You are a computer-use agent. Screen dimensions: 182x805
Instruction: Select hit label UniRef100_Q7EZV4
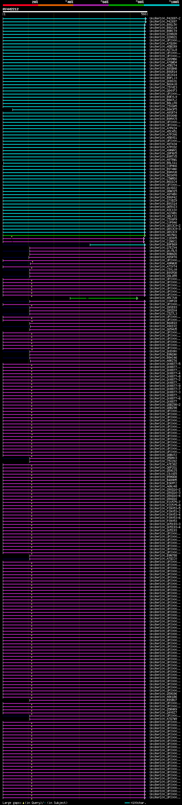163,248
